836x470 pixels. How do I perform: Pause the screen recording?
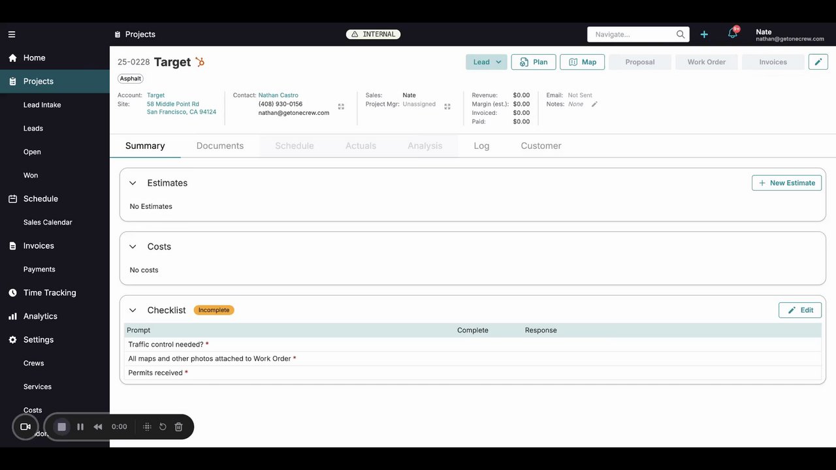[80, 427]
